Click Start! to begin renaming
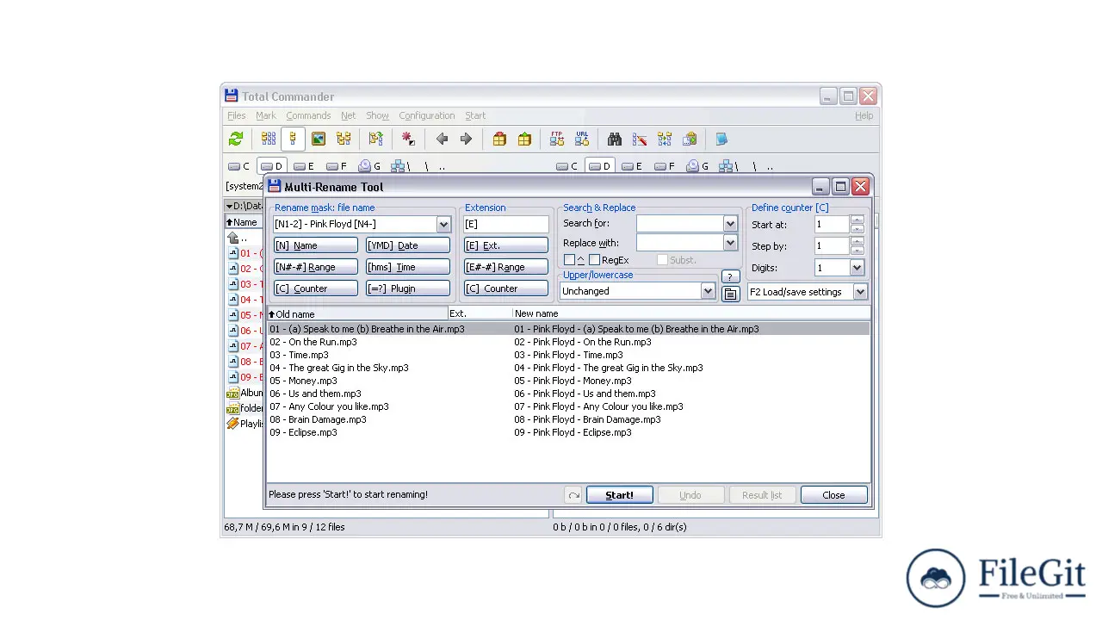1102x620 pixels. pos(619,495)
